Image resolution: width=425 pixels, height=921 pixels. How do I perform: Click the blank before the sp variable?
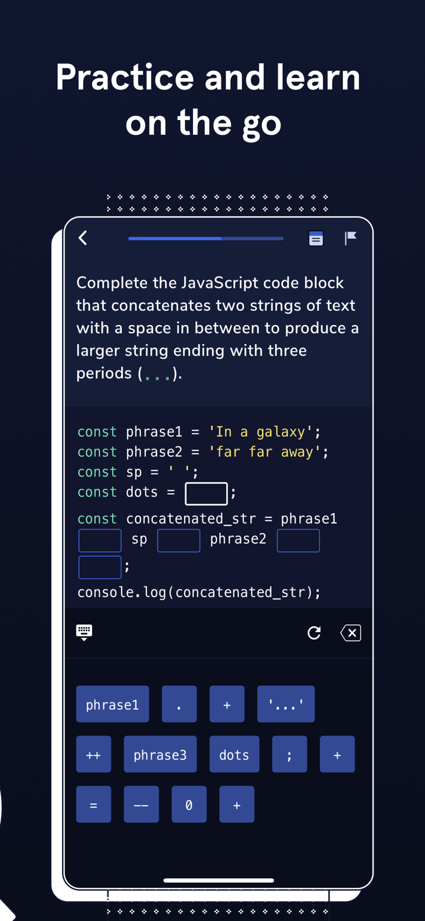click(x=99, y=540)
